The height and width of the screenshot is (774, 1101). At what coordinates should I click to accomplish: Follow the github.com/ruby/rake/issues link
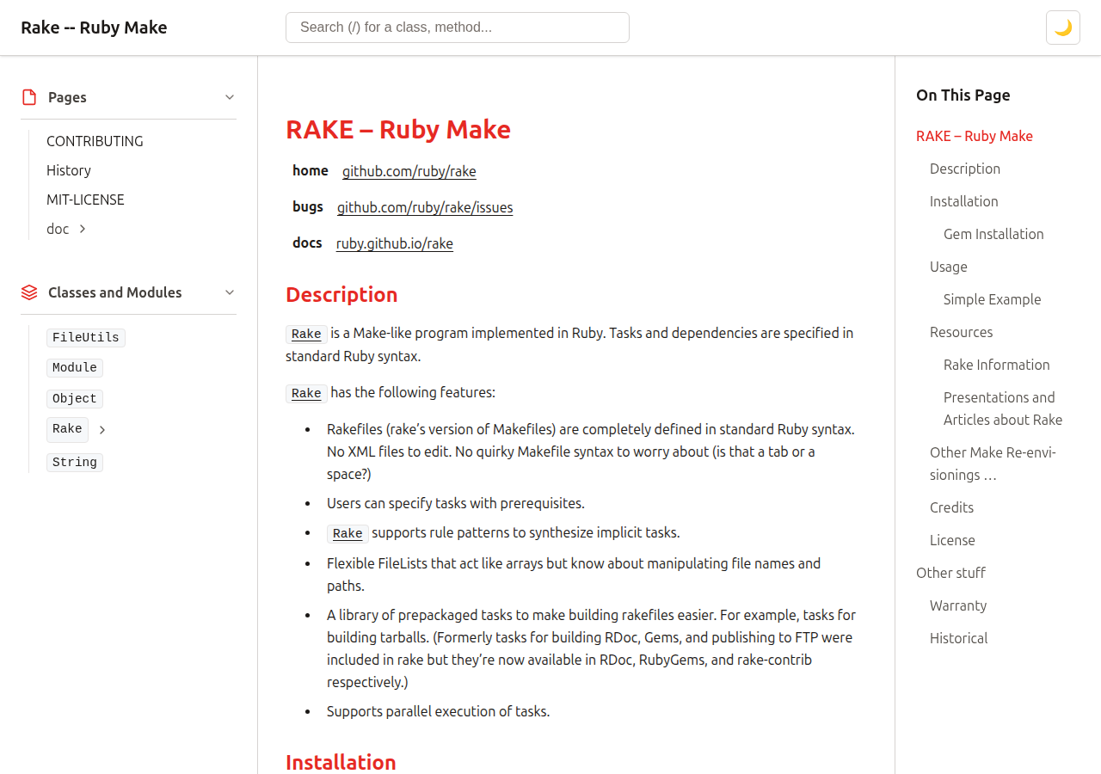(425, 207)
